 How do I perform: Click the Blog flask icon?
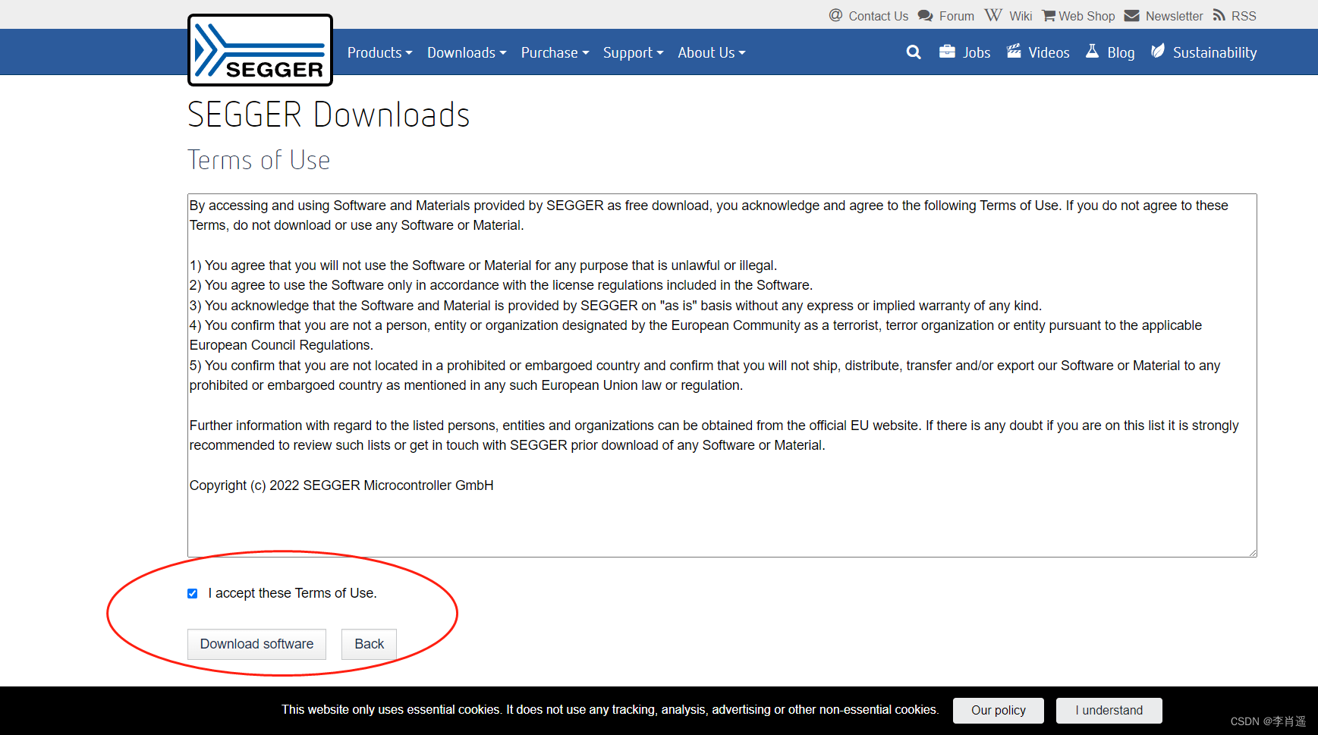1092,51
